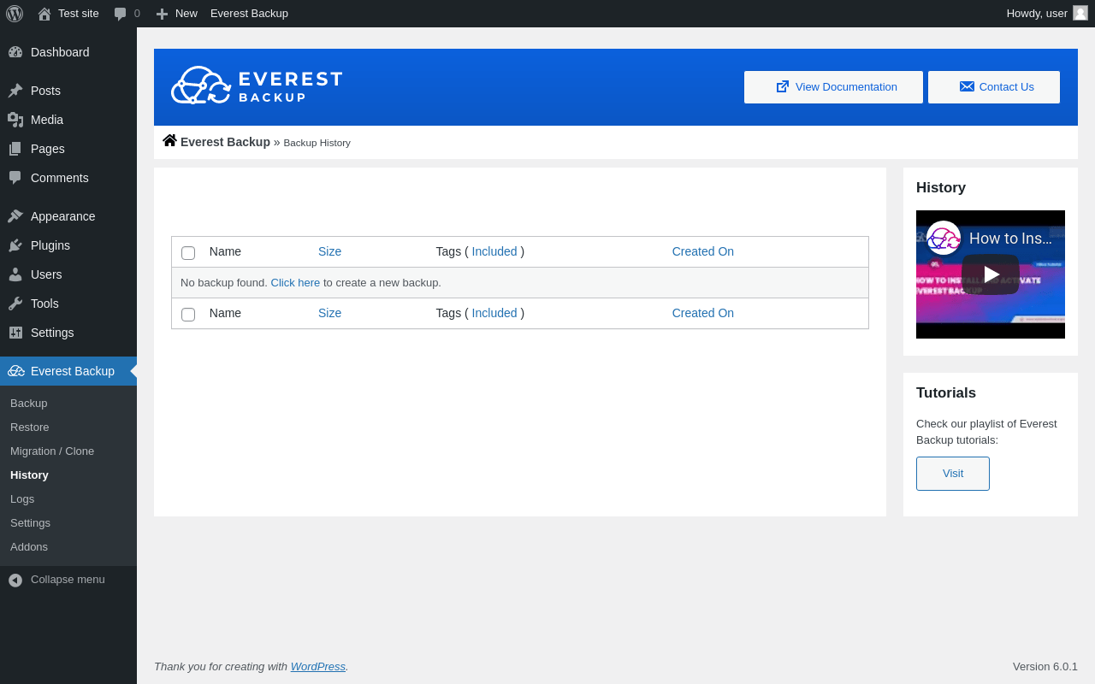
Task: Tick the select-all checkbox in table footer
Action: pos(188,315)
